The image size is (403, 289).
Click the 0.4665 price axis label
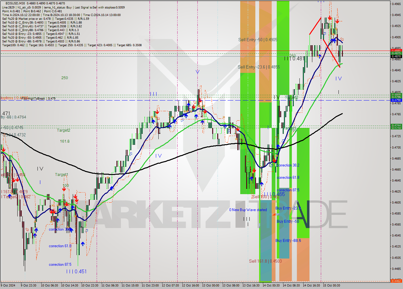[x=396, y=169]
